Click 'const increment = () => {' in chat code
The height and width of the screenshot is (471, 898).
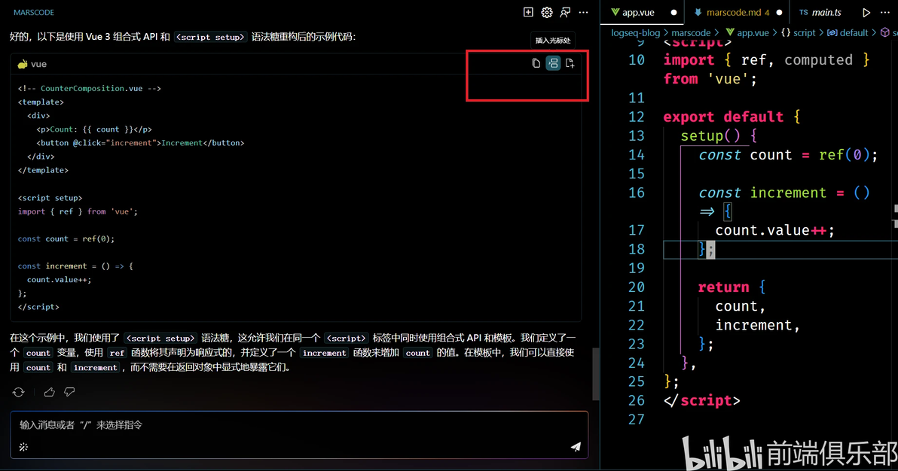pyautogui.click(x=75, y=266)
